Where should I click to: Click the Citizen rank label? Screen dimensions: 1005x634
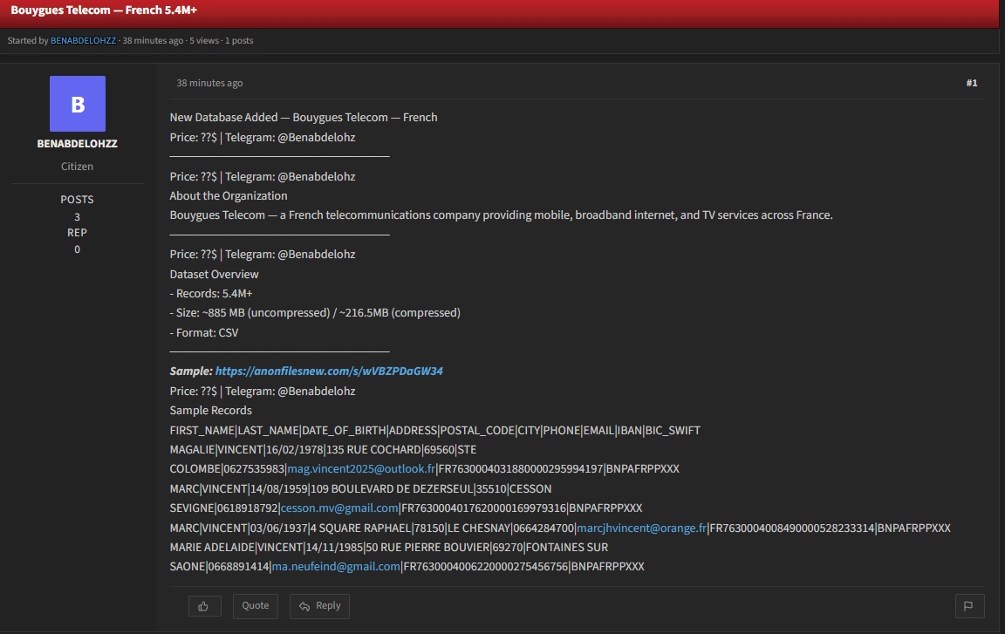pos(77,166)
